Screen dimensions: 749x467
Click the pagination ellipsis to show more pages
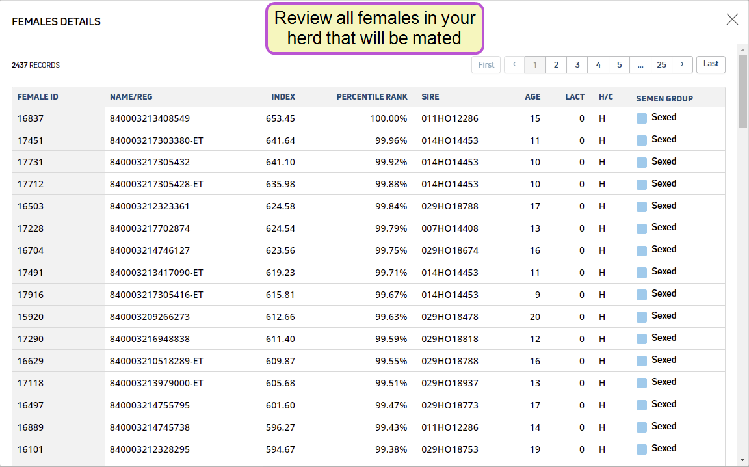[640, 64]
